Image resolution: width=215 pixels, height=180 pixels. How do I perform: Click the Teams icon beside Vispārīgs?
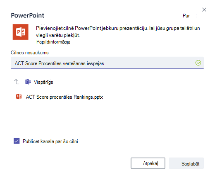28,82
